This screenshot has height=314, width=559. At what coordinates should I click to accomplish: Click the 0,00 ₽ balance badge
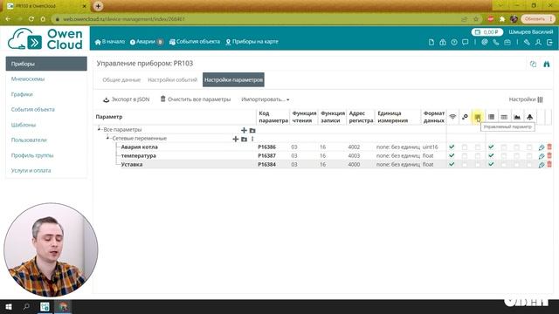[487, 32]
